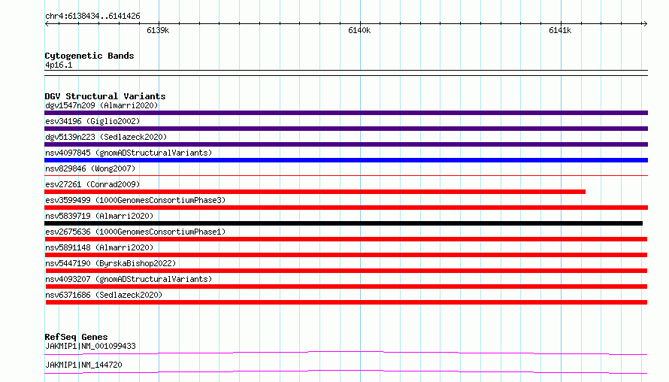The width and height of the screenshot is (669, 382).
Task: Click the 6140k ruler tick label
Action: (359, 30)
